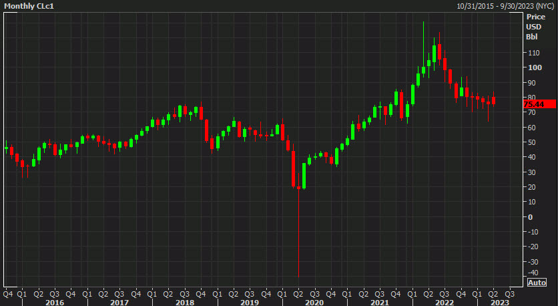This screenshot has width=558, height=306.
Task: Click the March 2022 candle with the tallest upper wick
Action: (x=423, y=49)
